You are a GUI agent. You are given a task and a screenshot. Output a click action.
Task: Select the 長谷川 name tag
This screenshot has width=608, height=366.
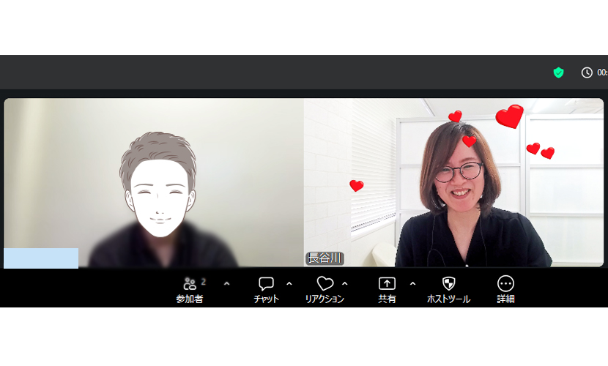pyautogui.click(x=324, y=258)
